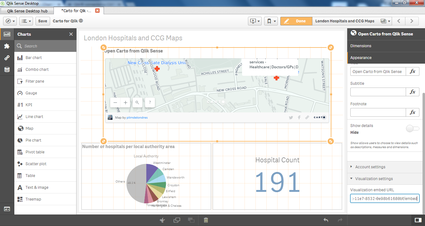Open expression editor for Title

click(x=413, y=71)
